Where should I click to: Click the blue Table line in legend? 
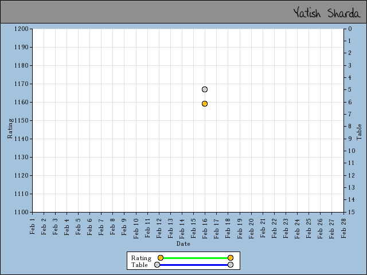tap(194, 265)
